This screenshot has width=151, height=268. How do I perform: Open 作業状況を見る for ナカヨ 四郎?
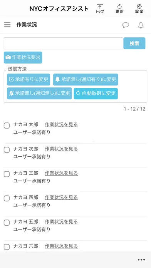tap(61, 198)
